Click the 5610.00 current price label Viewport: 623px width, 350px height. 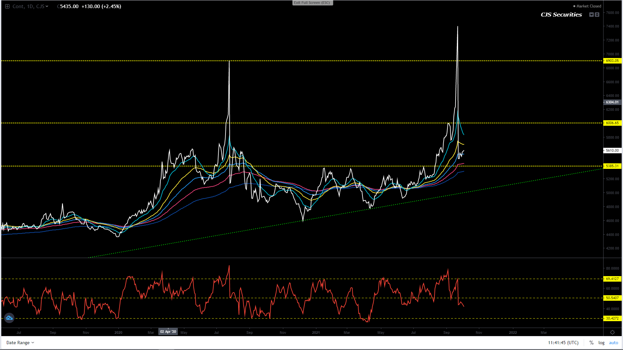tap(612, 150)
